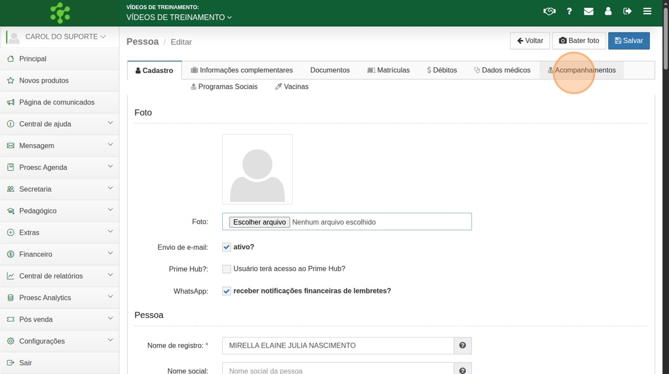669x374 pixels.
Task: Open the Dados médicos tab
Action: click(502, 70)
